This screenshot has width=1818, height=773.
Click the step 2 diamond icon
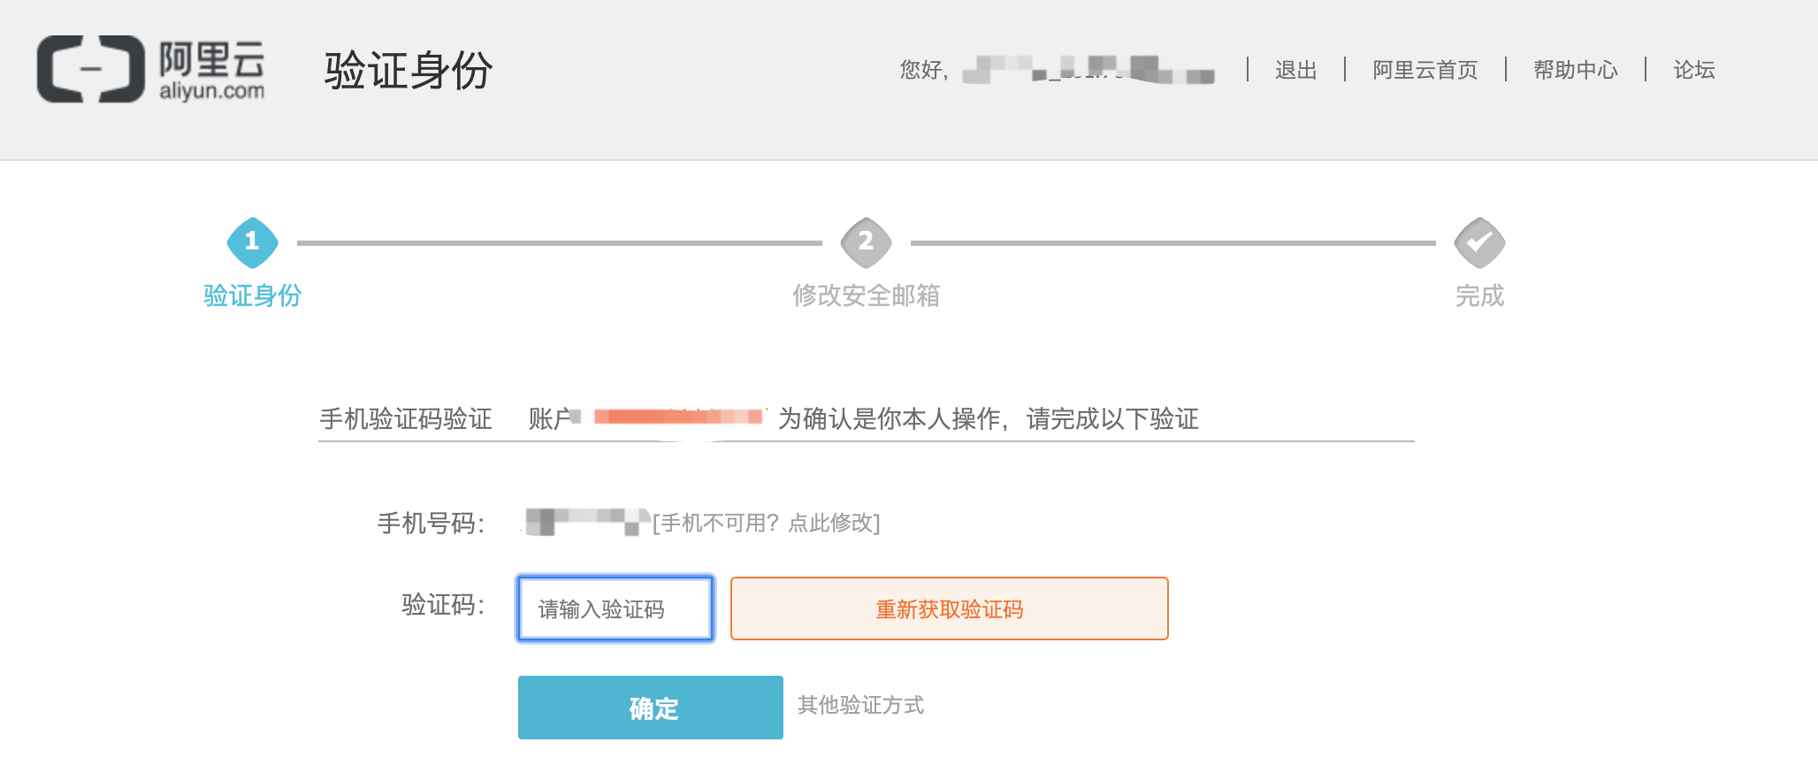[x=866, y=241]
